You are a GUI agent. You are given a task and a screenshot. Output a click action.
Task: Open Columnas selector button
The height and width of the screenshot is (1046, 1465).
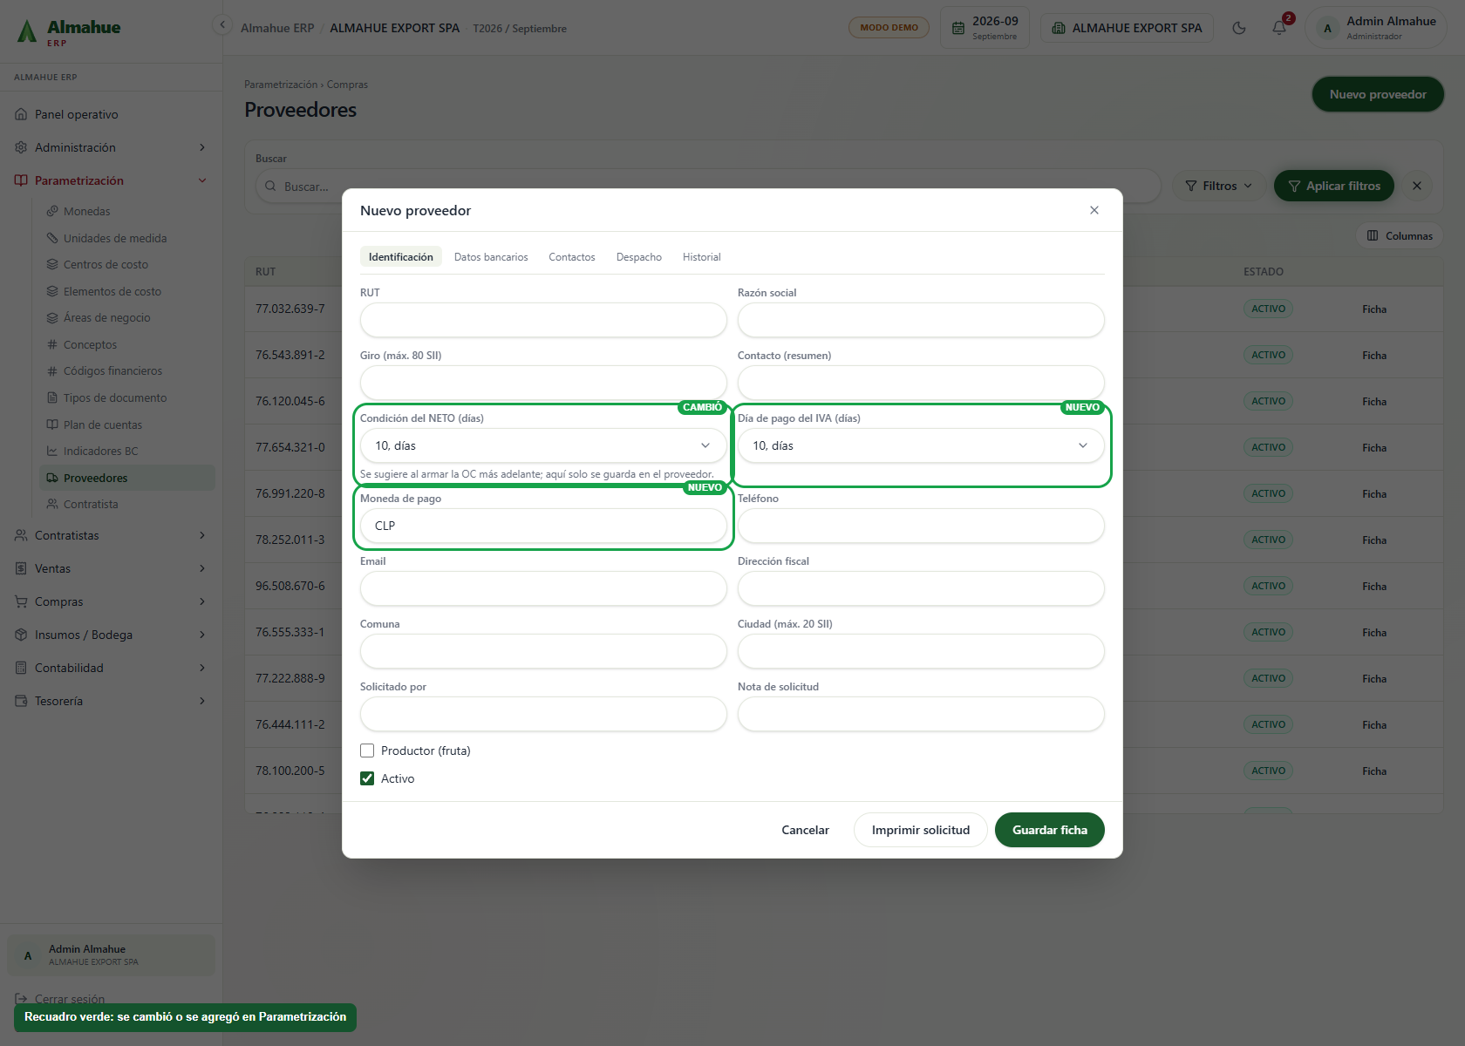pyautogui.click(x=1400, y=235)
